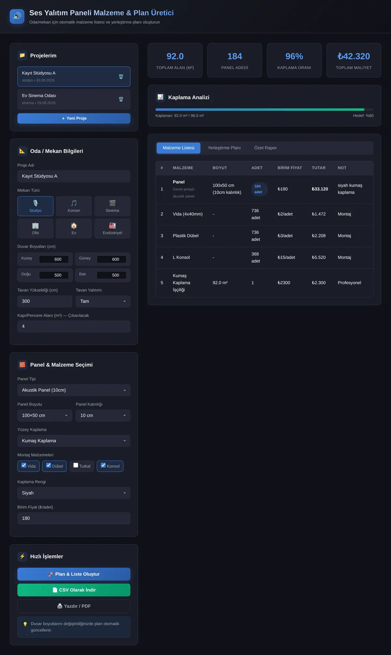The height and width of the screenshot is (655, 391).
Task: Delete the Kayıt Stüdyosu A project
Action: click(121, 77)
